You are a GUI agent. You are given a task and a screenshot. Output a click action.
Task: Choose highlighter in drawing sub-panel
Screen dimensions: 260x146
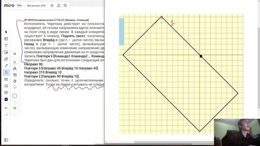point(15,69)
